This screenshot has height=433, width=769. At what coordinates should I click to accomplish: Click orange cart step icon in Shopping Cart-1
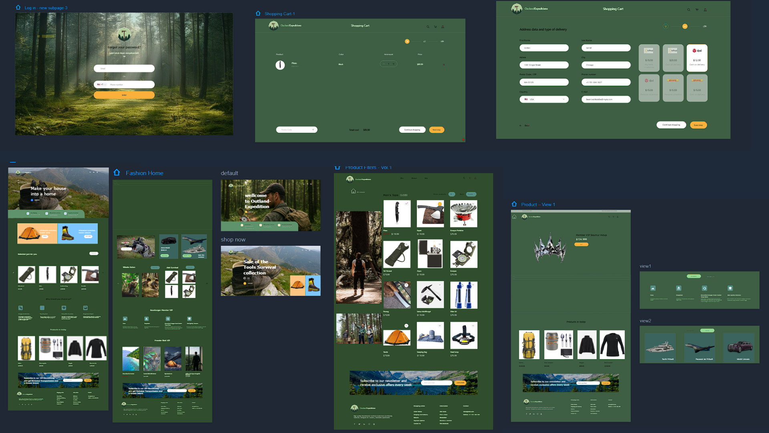pos(407,41)
